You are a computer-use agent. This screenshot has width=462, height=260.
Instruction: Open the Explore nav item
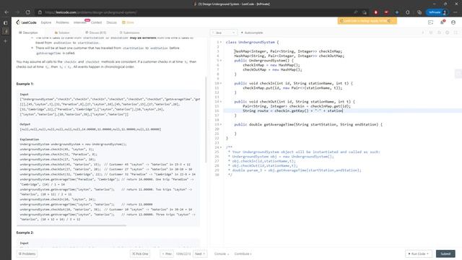point(46,22)
